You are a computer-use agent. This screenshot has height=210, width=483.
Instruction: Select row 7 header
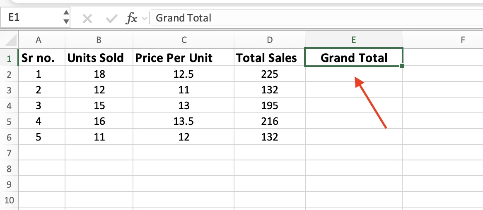(9, 153)
